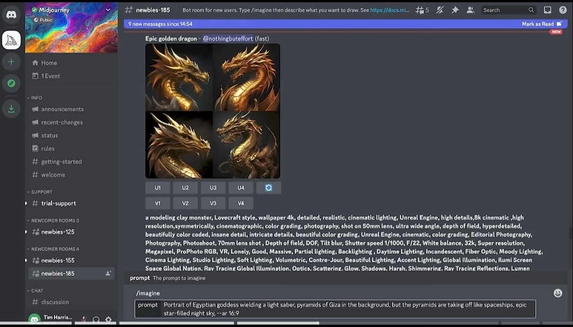Viewport: 573px width, 327px height.
Task: Toggle deafen headphones in user panel
Action: (96, 320)
